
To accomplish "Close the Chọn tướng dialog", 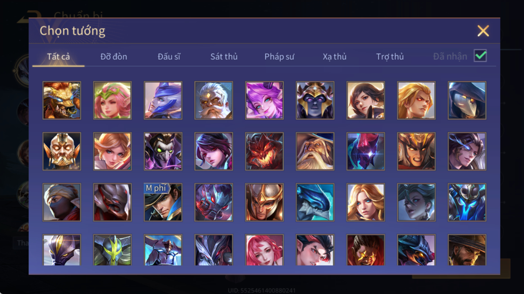I will [483, 31].
